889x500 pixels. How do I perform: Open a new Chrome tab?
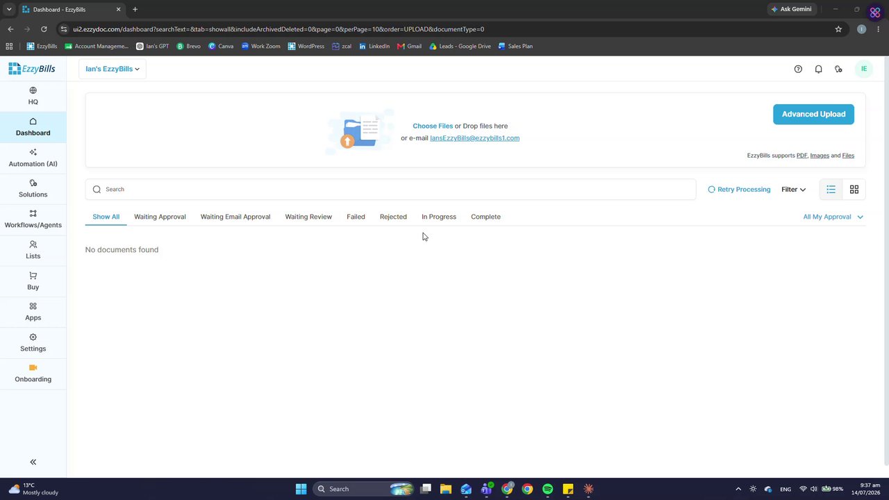[135, 9]
